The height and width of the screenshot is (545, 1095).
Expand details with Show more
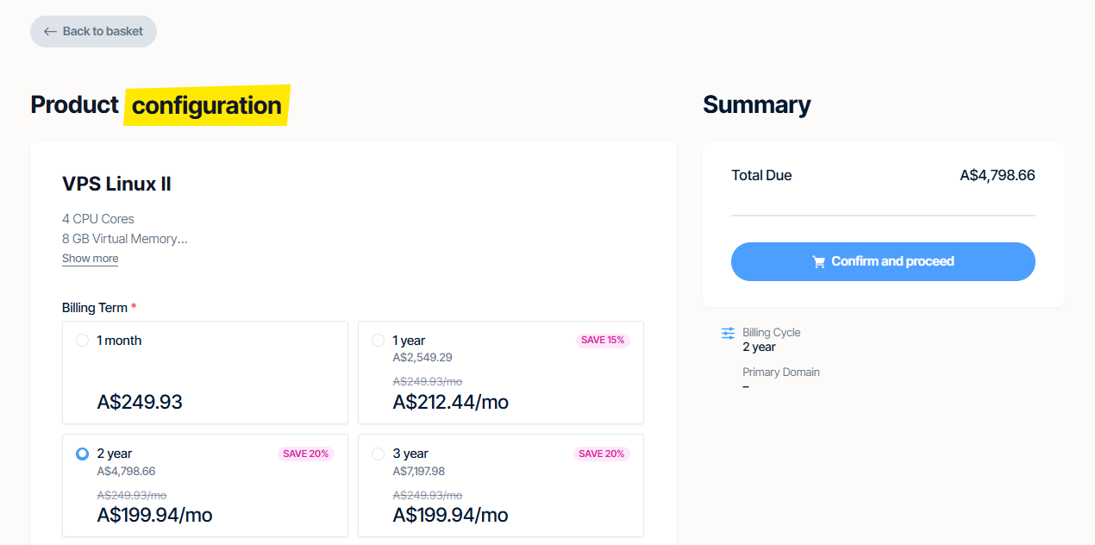(90, 259)
